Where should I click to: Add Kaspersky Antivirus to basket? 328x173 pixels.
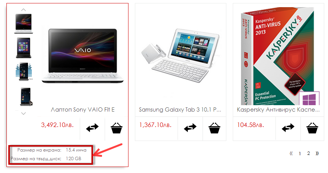tap(312, 128)
